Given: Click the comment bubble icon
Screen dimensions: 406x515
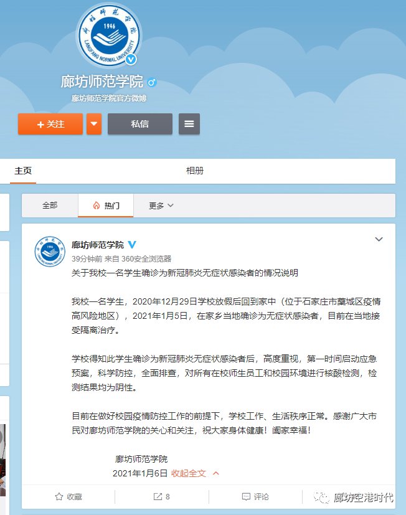Looking at the screenshot, I should tap(246, 496).
